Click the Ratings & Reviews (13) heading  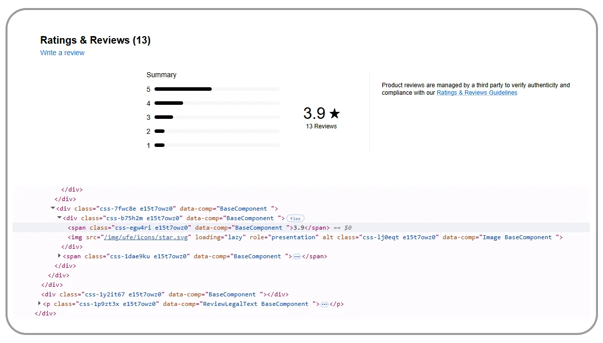(x=95, y=40)
